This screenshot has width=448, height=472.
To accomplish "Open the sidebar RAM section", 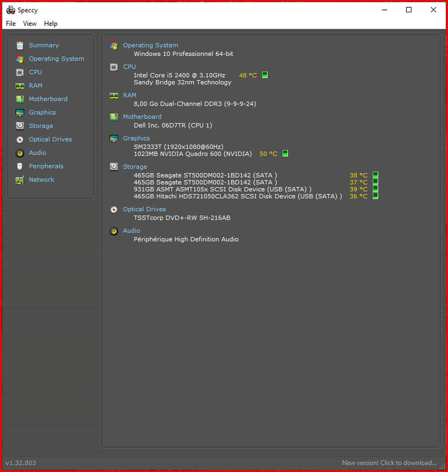I will (35, 86).
